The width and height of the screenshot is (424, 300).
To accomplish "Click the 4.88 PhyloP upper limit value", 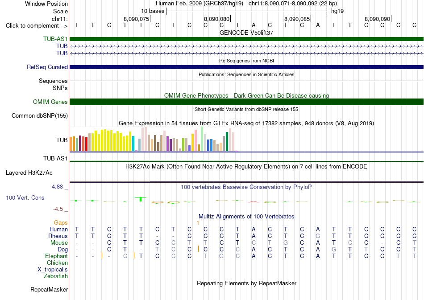I will click(x=57, y=187).
